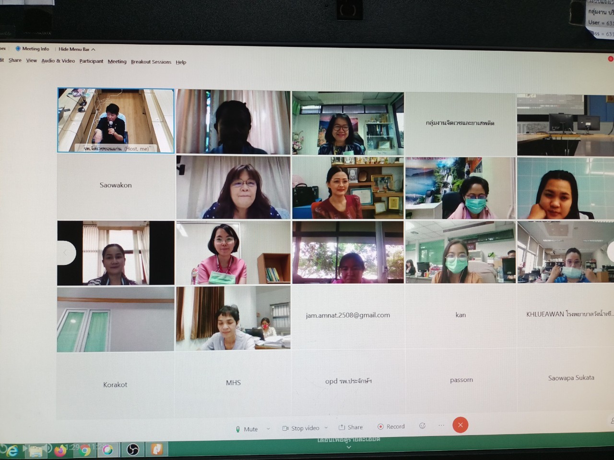Open more options ellipsis in controls
Image resolution: width=614 pixels, height=460 pixels.
click(441, 425)
